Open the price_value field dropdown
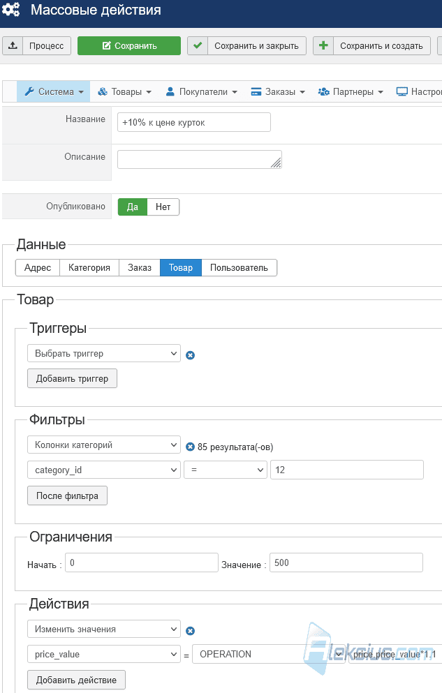 (104, 654)
